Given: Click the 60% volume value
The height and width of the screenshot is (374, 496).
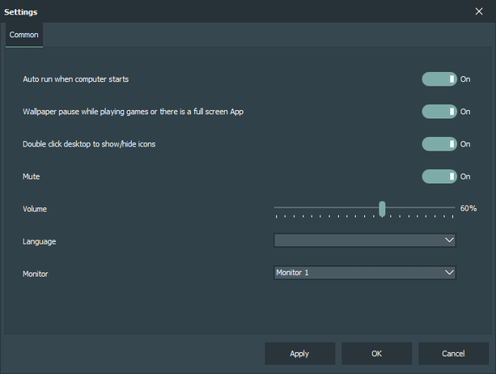Looking at the screenshot, I should pos(468,209).
